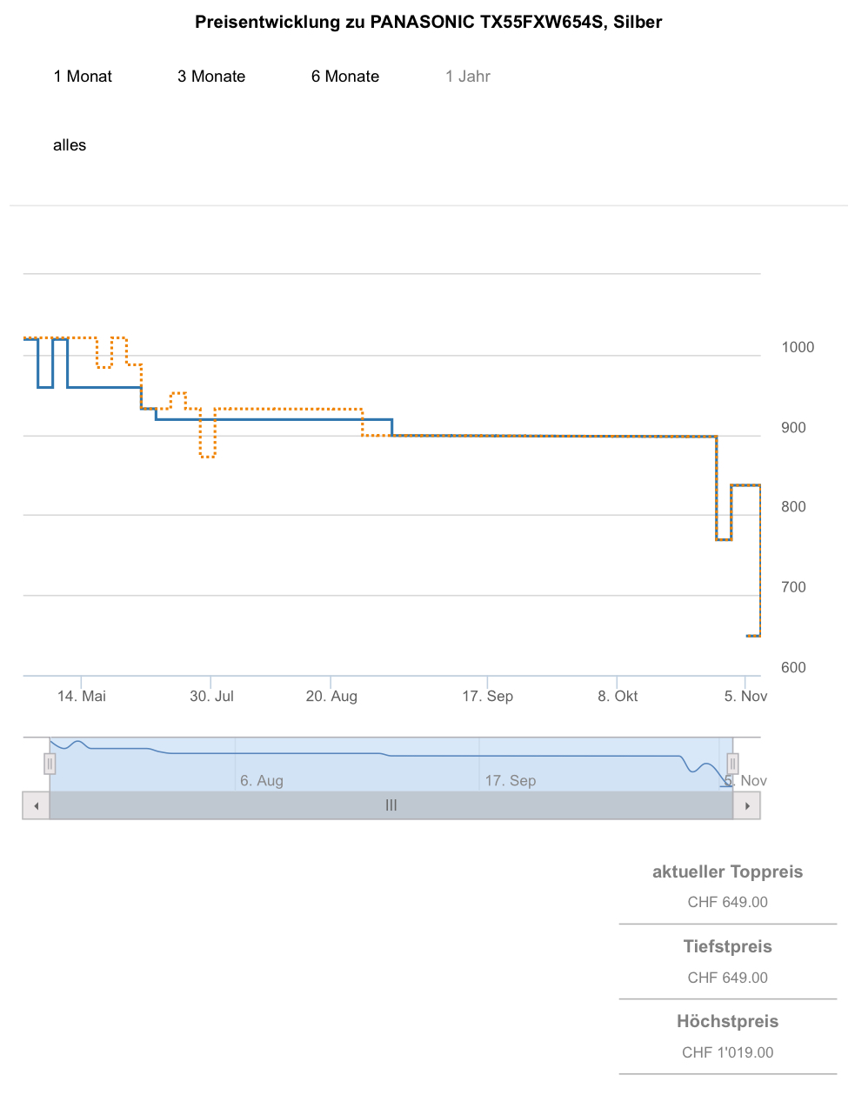This screenshot has height=1095, width=855.
Task: Click the left scroll arrow of the navigator
Action: (36, 806)
